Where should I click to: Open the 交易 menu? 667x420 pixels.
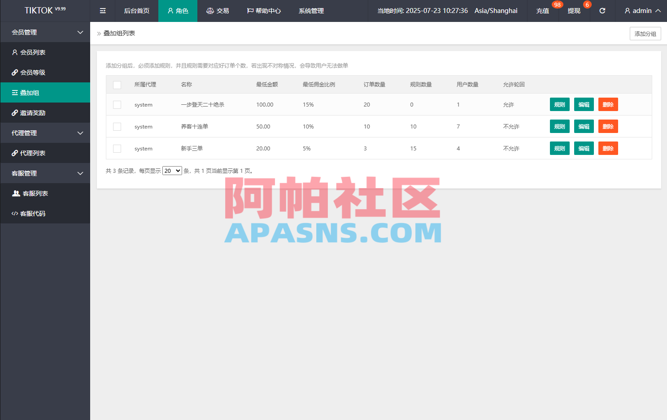coord(218,11)
